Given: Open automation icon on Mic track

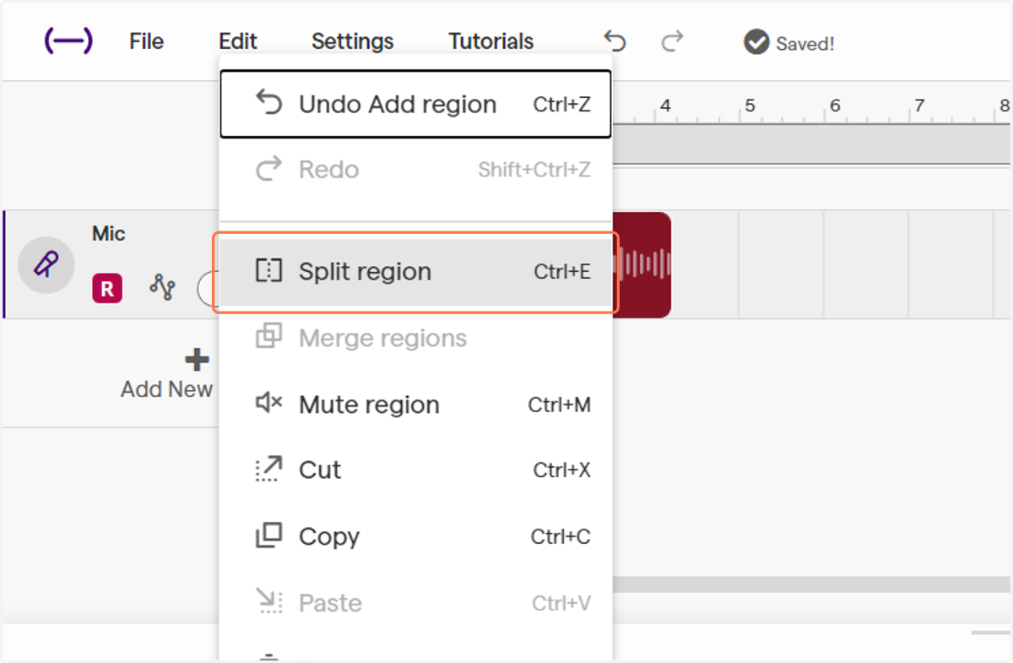Looking at the screenshot, I should (162, 288).
